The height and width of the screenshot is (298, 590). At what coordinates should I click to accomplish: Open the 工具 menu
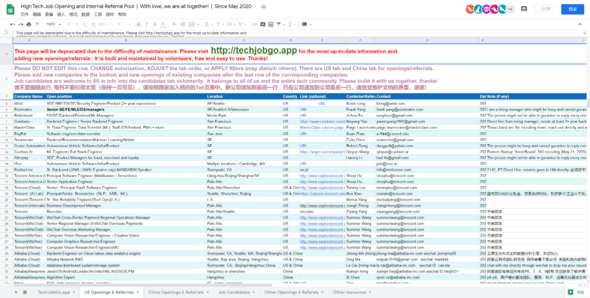tap(98, 14)
